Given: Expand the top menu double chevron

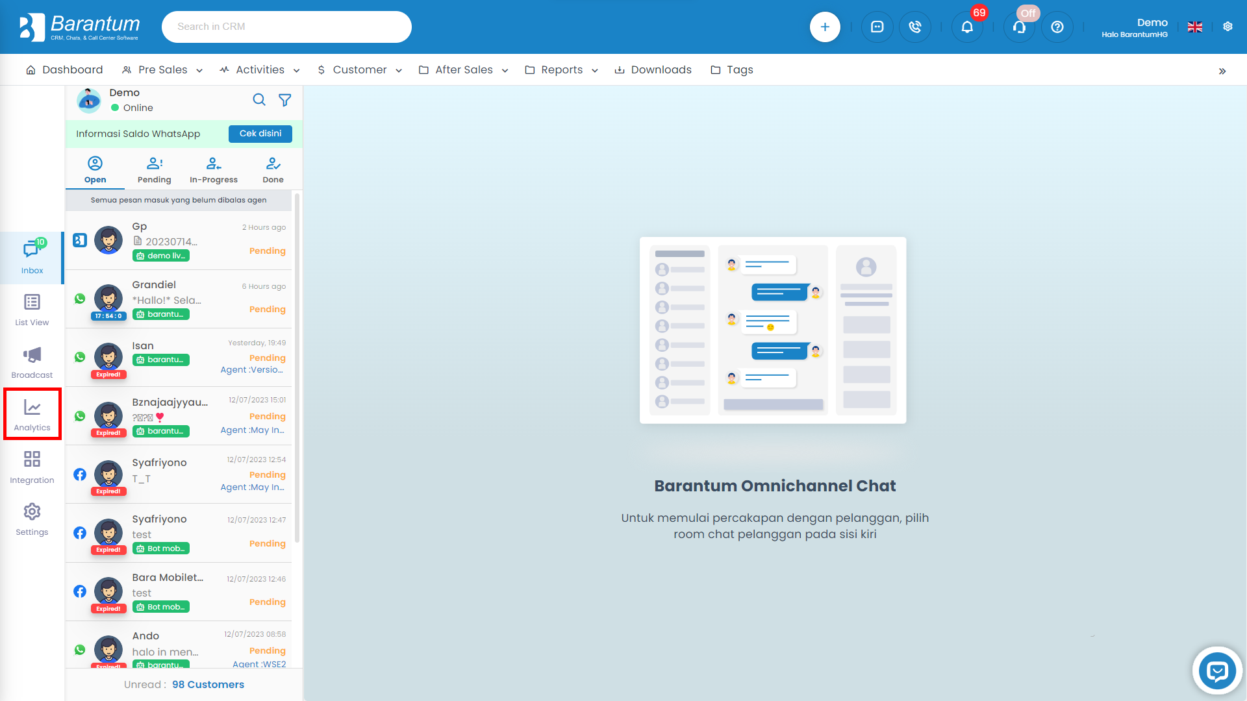Looking at the screenshot, I should tap(1222, 71).
